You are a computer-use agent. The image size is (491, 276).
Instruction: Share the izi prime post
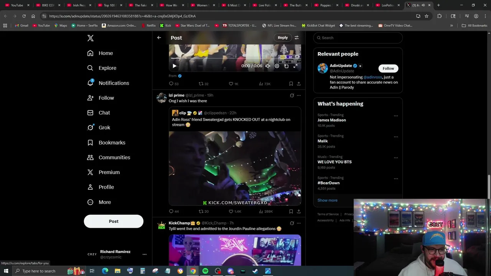pos(299,211)
